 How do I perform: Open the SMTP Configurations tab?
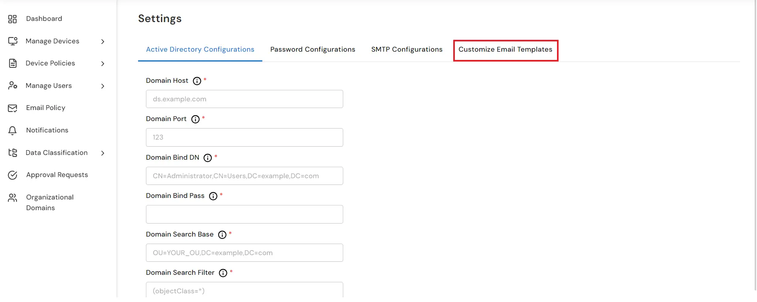pyautogui.click(x=407, y=49)
